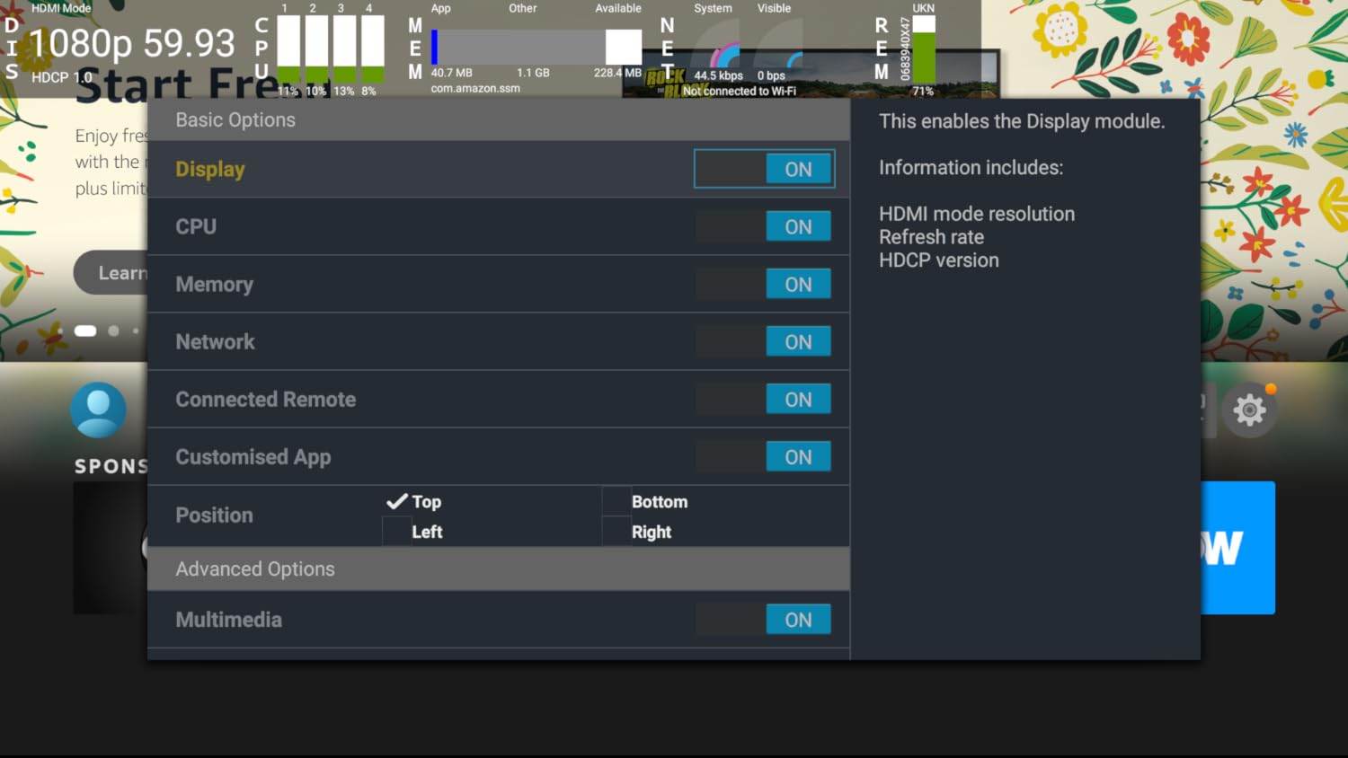Click the blue user profile avatar
The image size is (1348, 758).
(x=99, y=409)
